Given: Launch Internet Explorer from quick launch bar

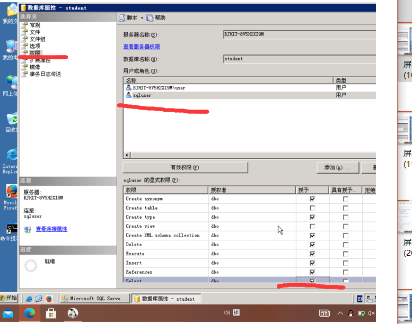Looking at the screenshot, I should coord(29,299).
